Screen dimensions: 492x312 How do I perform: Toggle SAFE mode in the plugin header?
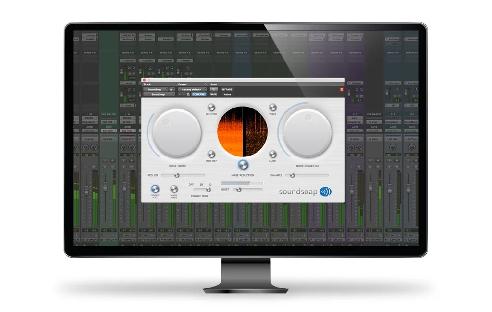coord(213,95)
